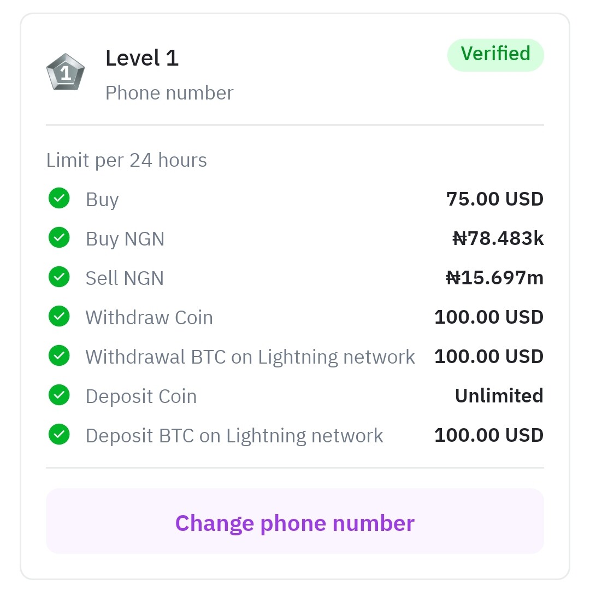Click the ₦15.697m Sell NGN limit
This screenshot has height=596, width=590.
coord(495,278)
